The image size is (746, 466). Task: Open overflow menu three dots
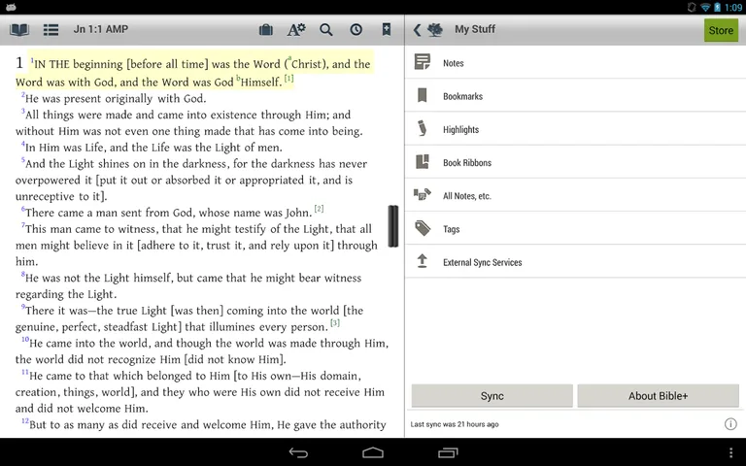click(x=730, y=452)
